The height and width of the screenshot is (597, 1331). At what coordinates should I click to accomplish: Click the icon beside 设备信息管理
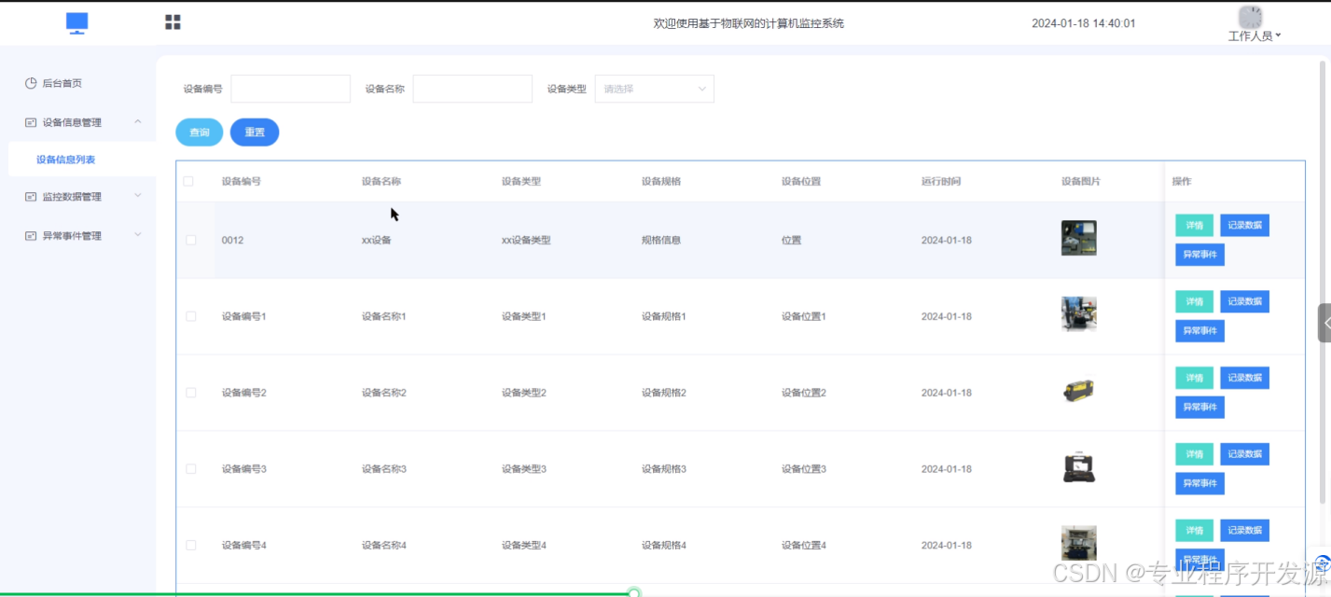click(x=31, y=122)
